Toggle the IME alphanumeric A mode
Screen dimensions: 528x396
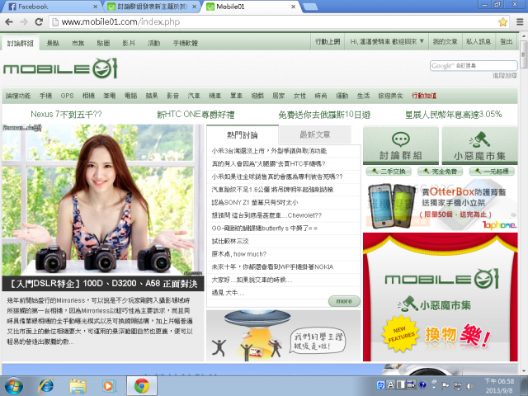click(390, 384)
